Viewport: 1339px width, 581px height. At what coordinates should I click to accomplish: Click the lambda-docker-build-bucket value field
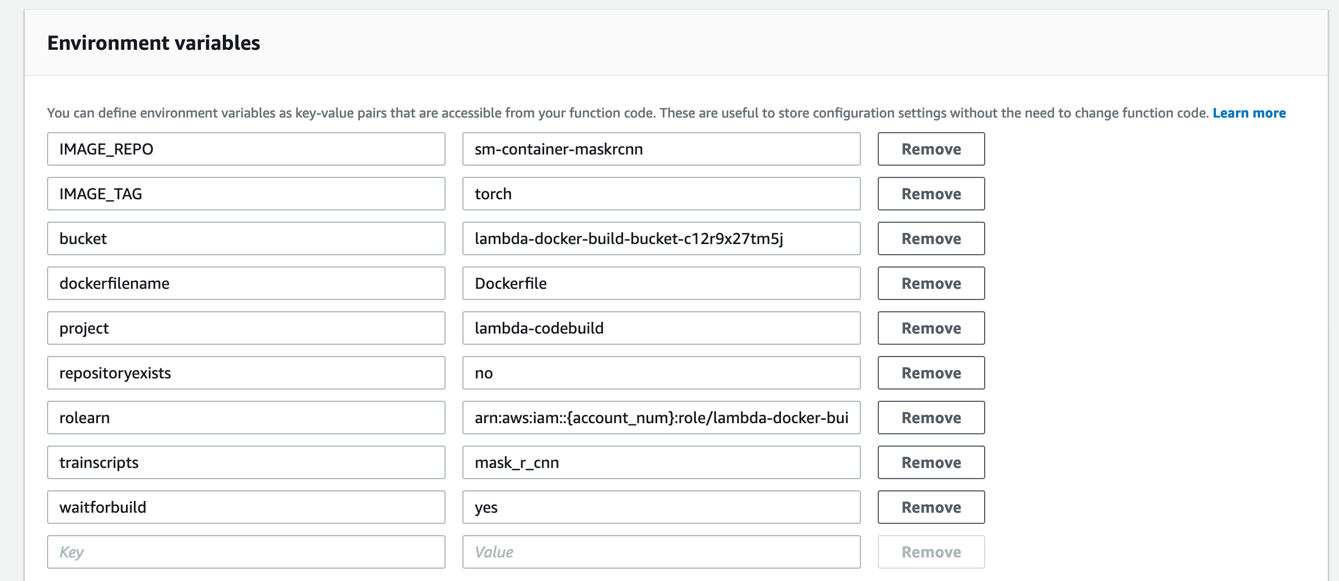[x=661, y=238]
